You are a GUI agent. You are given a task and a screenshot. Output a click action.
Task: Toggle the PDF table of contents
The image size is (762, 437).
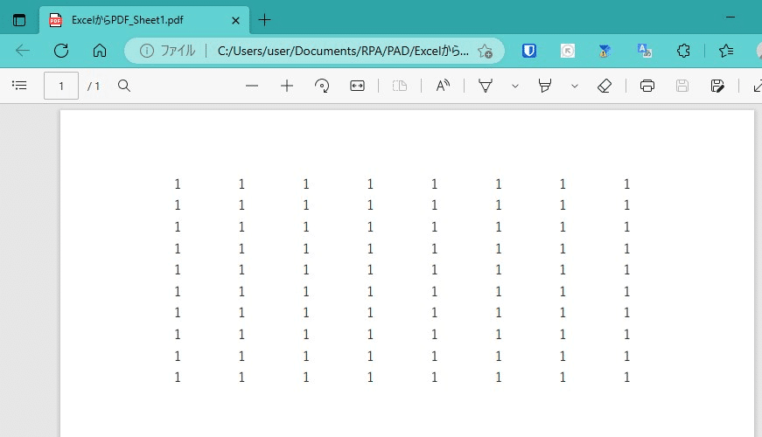point(19,86)
